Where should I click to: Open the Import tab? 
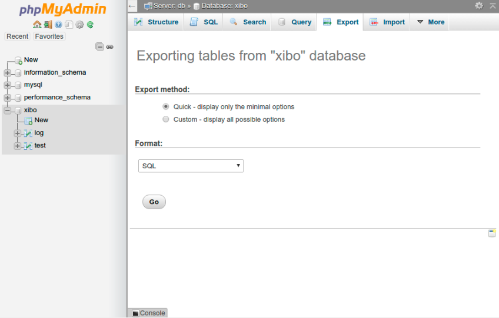tap(387, 22)
